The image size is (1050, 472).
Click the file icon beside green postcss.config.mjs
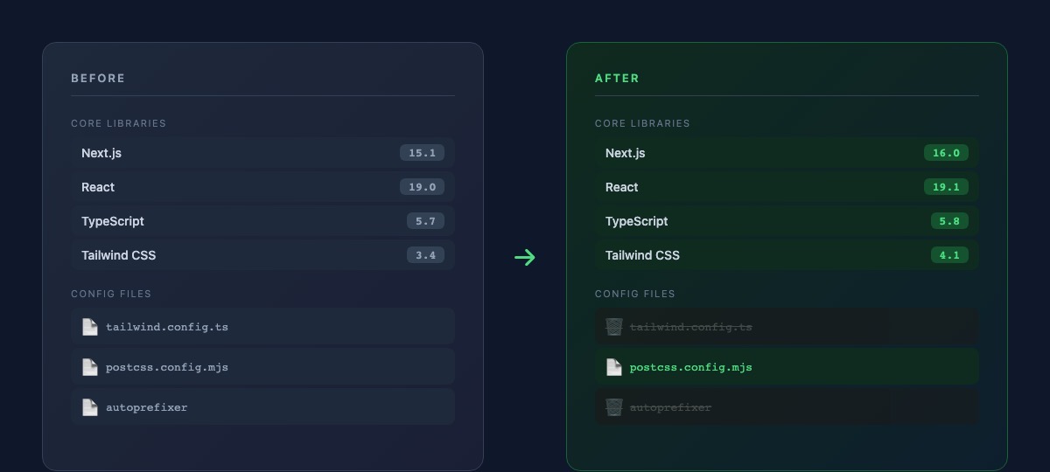pos(613,367)
